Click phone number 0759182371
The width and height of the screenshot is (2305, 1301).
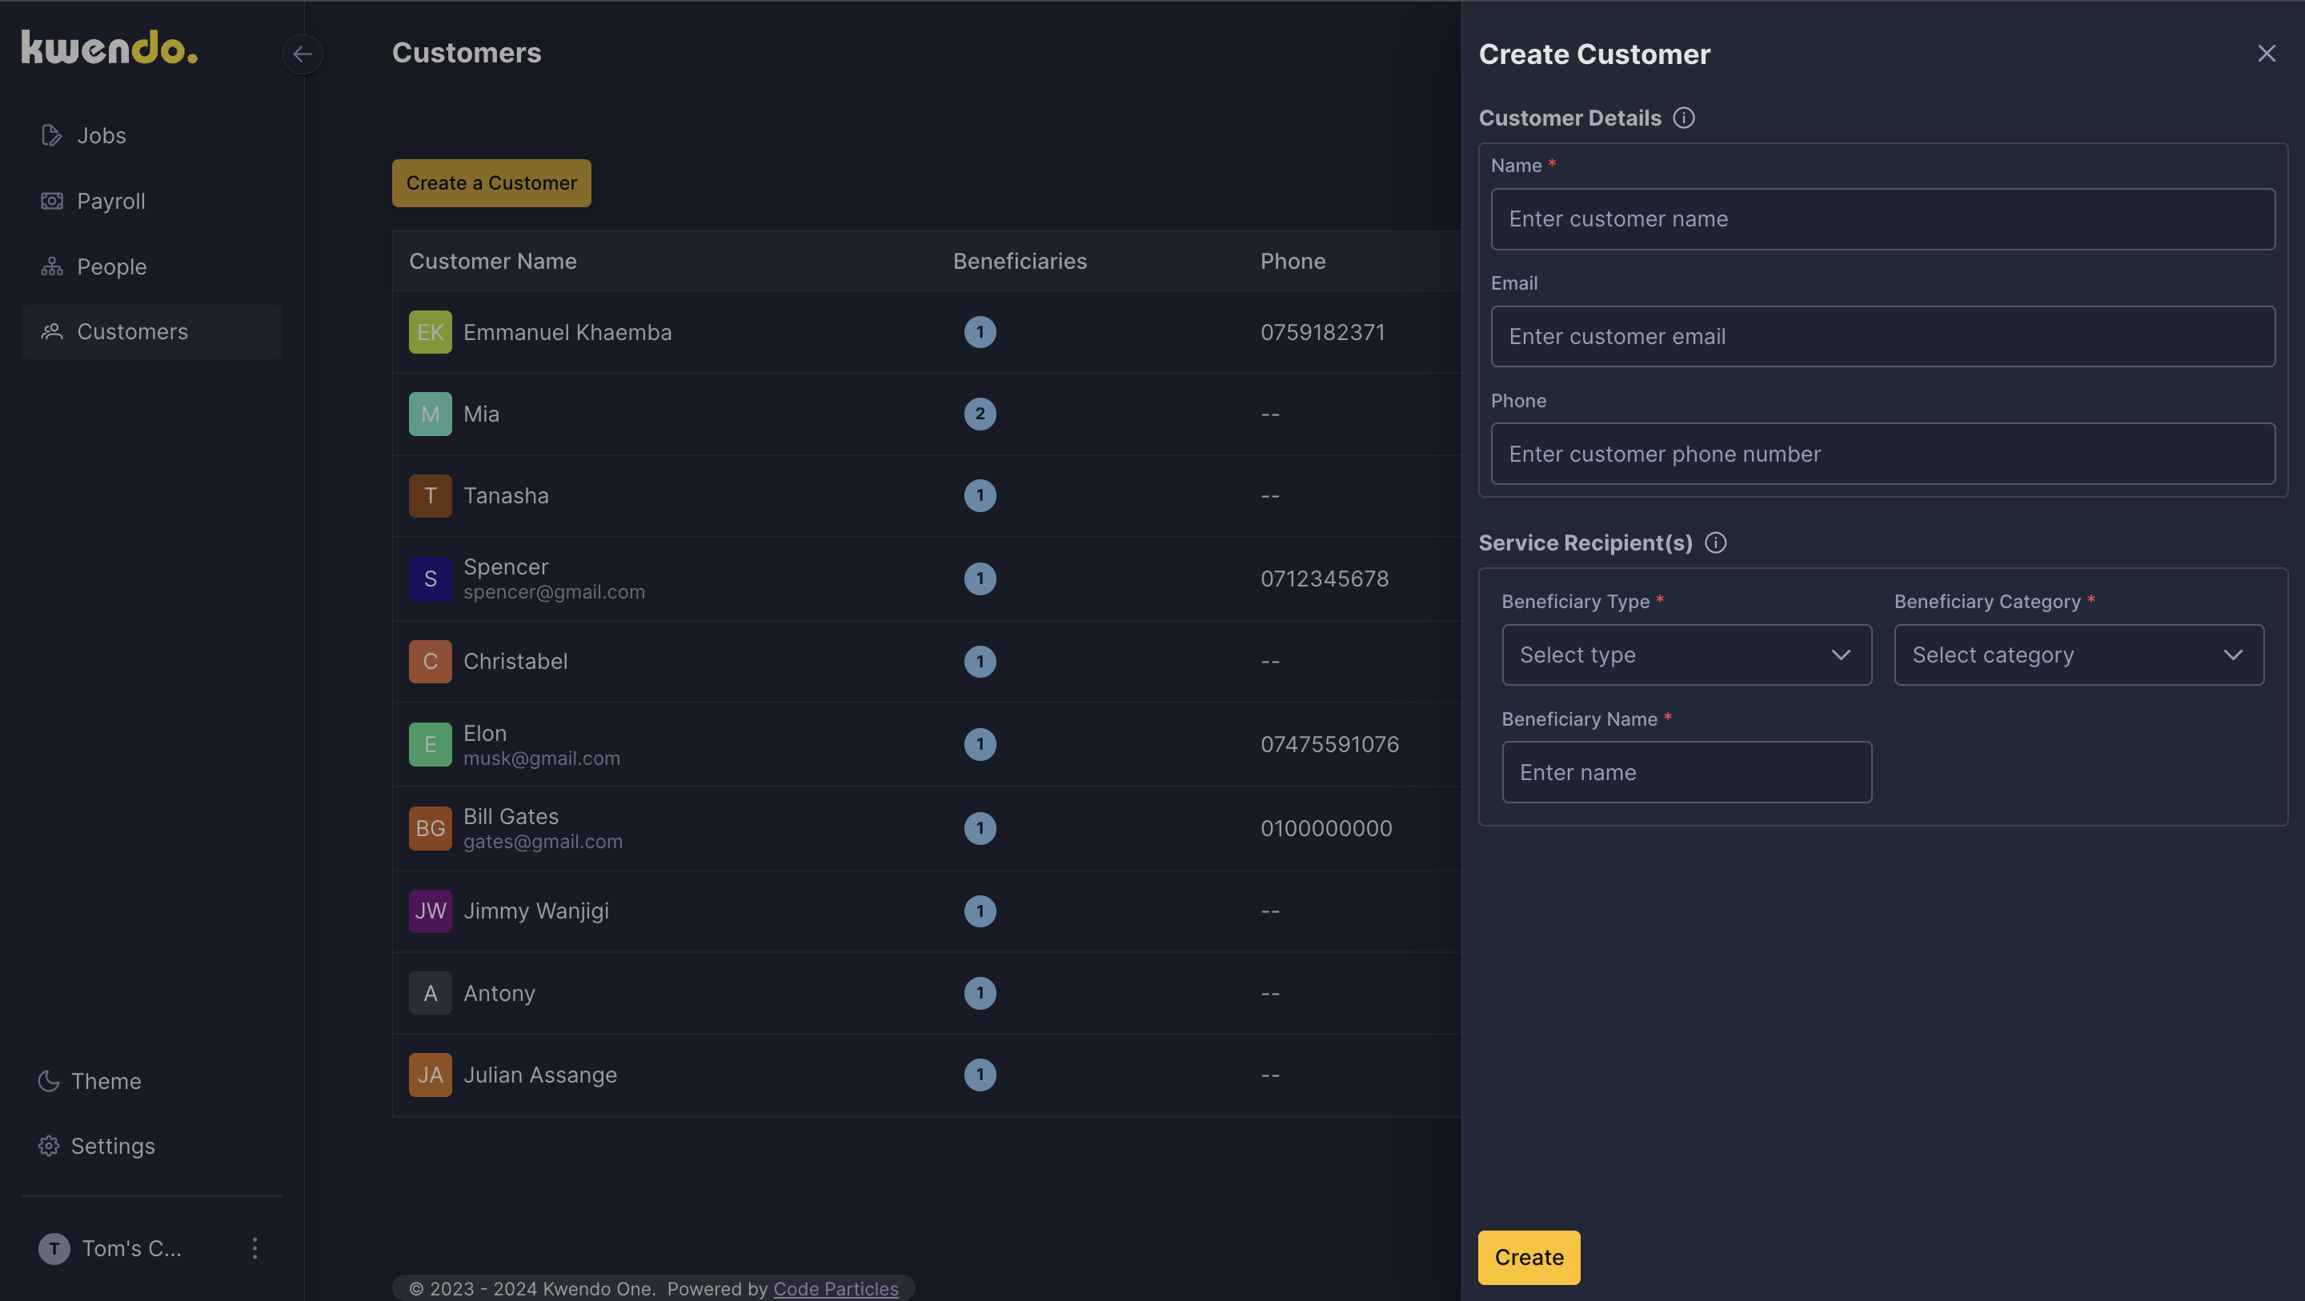[x=1322, y=332]
